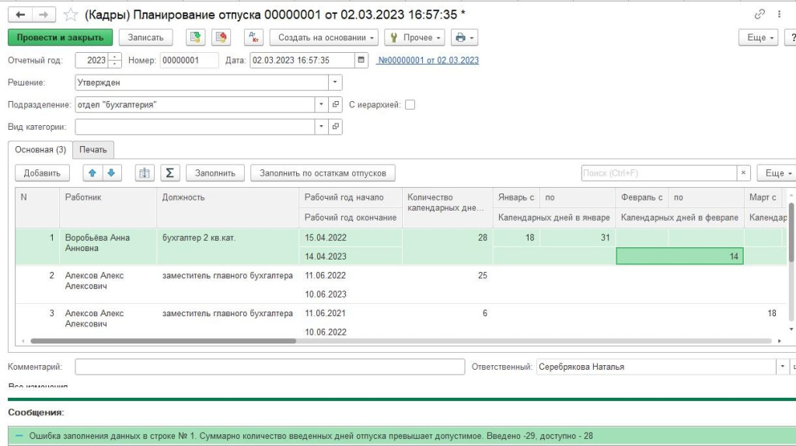Move selected row down with arrow
Screen dimensions: 796x446
(x=110, y=172)
